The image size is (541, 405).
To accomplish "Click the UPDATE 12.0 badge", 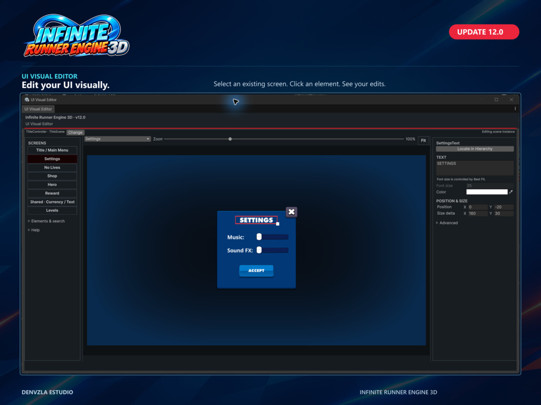I will 484,32.
